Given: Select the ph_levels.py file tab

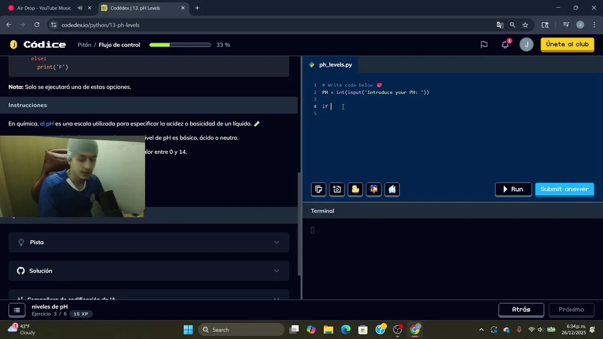Looking at the screenshot, I should (x=331, y=65).
